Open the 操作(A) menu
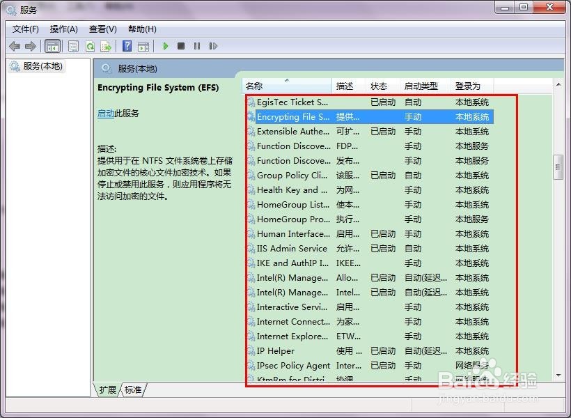This screenshot has width=571, height=418. point(64,29)
